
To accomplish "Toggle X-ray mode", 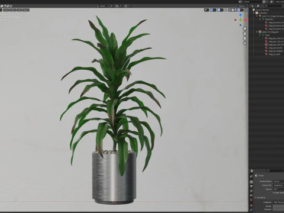I will coord(225,10).
